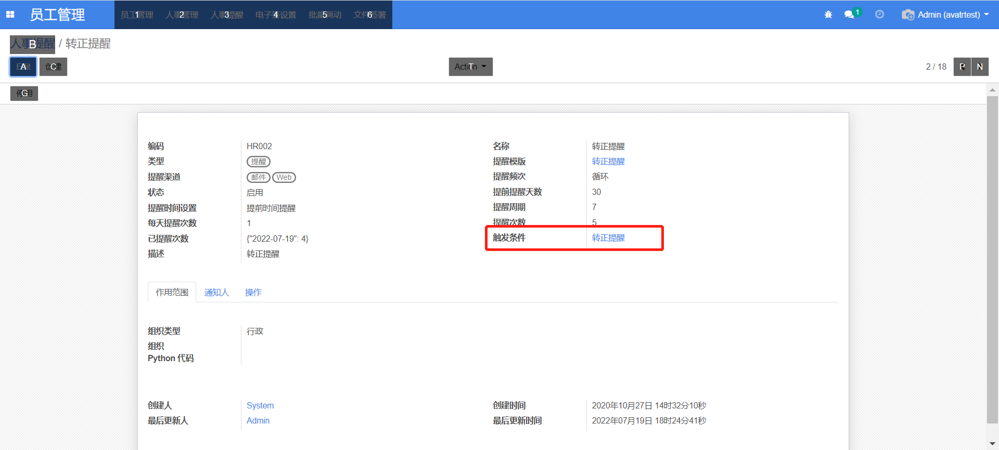
Task: Click the 2 / 18 pager counter
Action: tap(936, 67)
